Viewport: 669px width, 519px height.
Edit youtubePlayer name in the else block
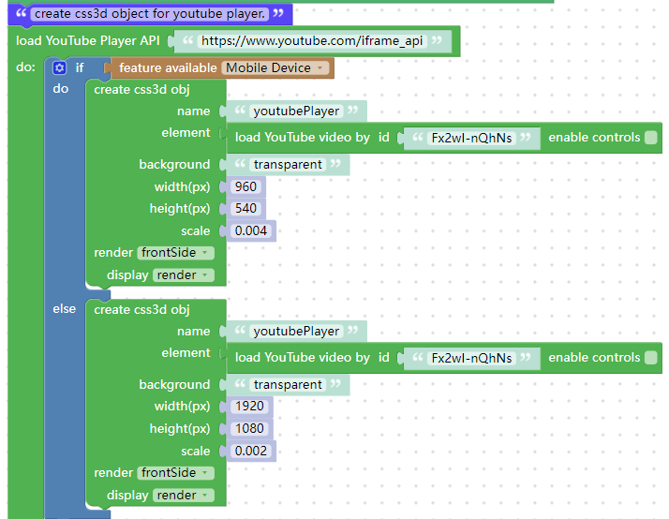pyautogui.click(x=296, y=332)
